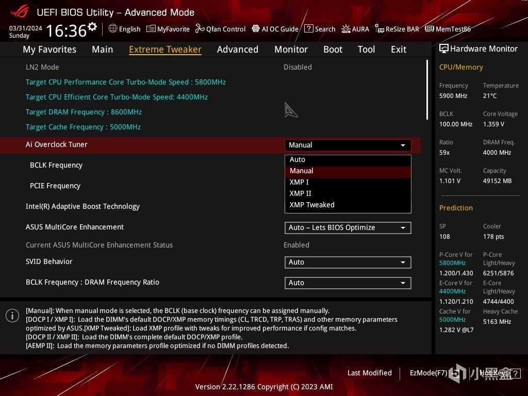Open the Monitor tab
The width and height of the screenshot is (528, 396).
pos(291,49)
